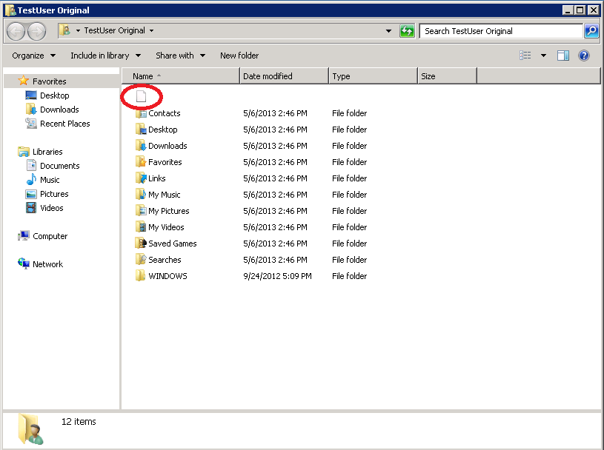Click in the Search TestUser Original field
The image size is (604, 450).
[x=501, y=31]
